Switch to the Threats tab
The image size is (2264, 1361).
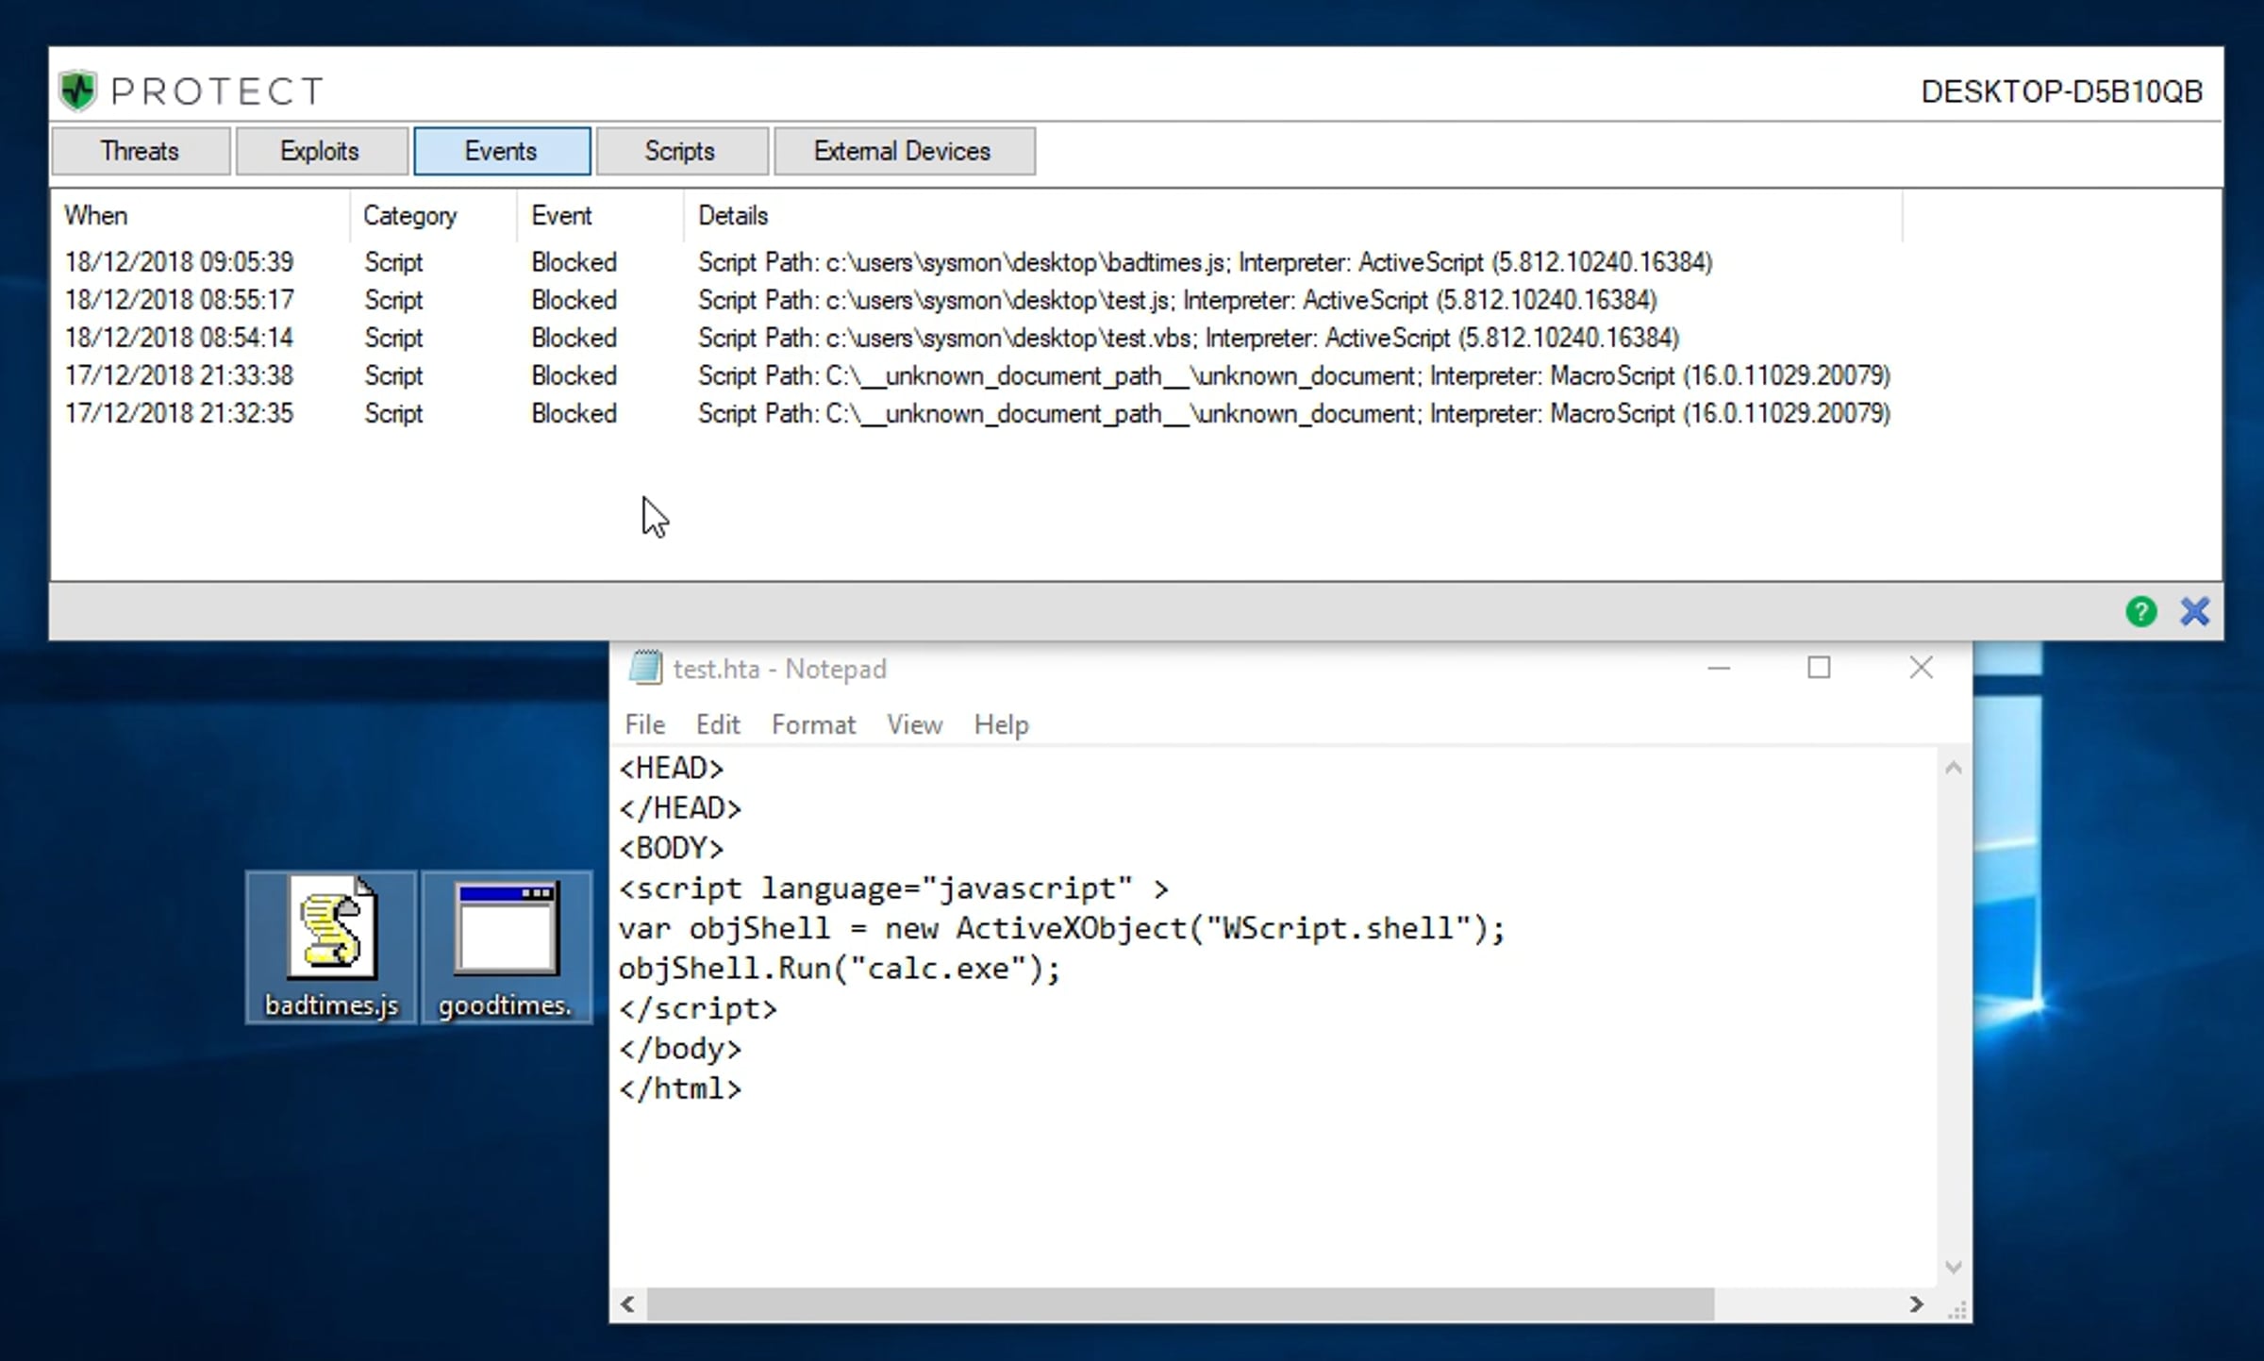pos(141,151)
